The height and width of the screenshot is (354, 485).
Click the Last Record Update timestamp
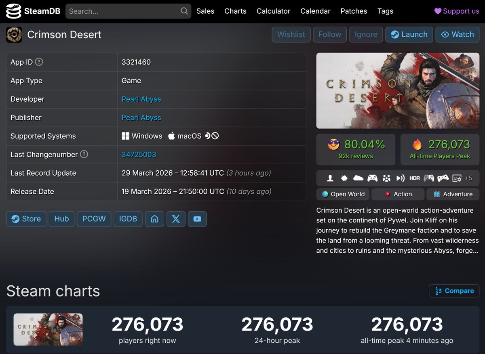[196, 173]
